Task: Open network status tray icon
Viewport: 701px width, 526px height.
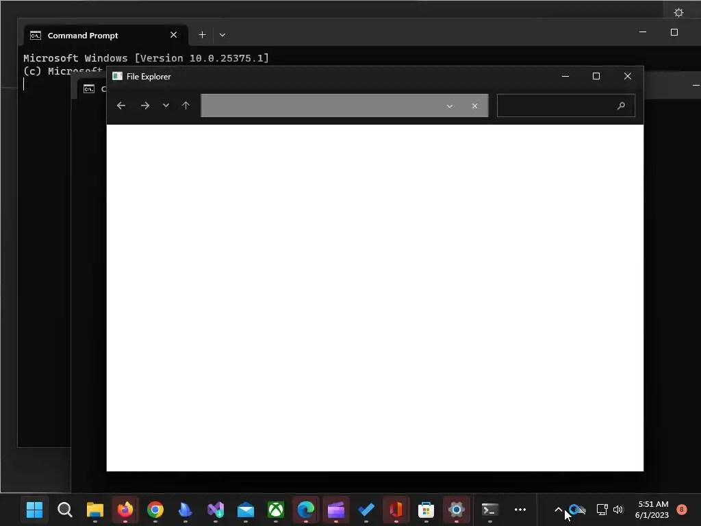Action: tap(602, 509)
